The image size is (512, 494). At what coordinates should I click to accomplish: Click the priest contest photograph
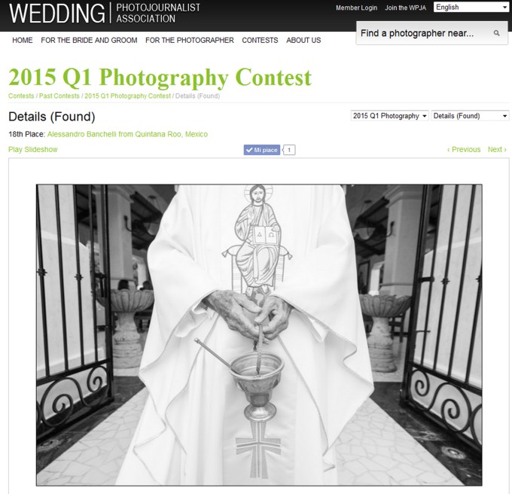[x=259, y=335]
